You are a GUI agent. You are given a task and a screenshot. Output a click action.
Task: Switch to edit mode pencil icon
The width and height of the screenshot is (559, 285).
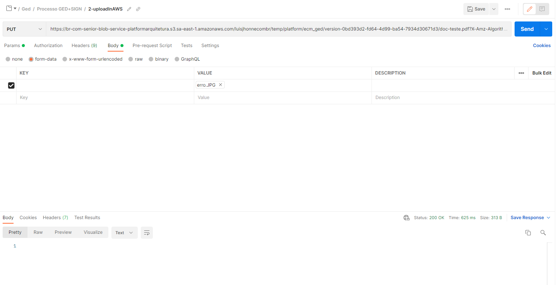point(530,9)
